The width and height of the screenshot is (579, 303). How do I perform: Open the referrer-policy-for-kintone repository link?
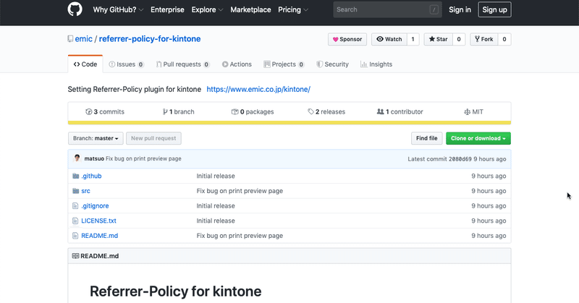[x=150, y=39]
